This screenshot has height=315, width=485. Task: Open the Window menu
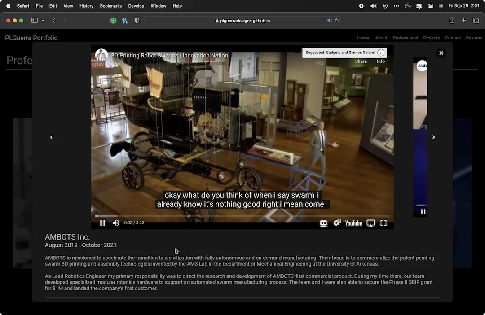pos(159,6)
